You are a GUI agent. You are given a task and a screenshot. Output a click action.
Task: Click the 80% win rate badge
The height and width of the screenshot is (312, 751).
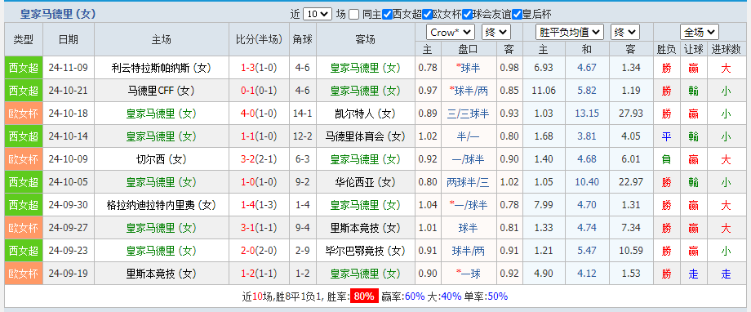[364, 296]
